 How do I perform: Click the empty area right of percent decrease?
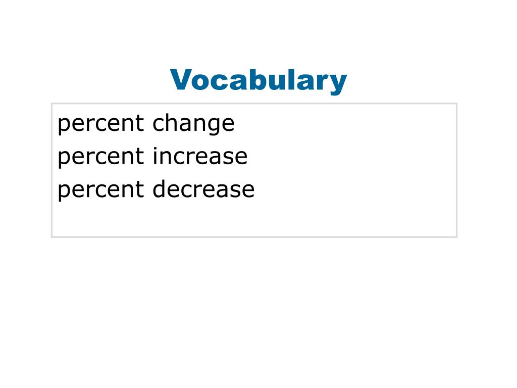(x=355, y=190)
